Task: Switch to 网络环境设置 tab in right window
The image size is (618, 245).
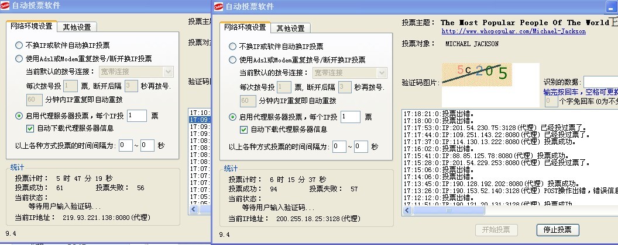Action: [245, 27]
